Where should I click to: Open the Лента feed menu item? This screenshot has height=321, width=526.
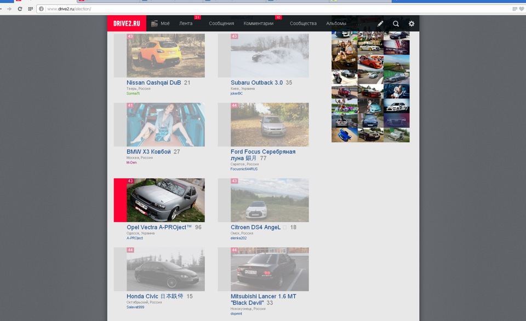[186, 24]
